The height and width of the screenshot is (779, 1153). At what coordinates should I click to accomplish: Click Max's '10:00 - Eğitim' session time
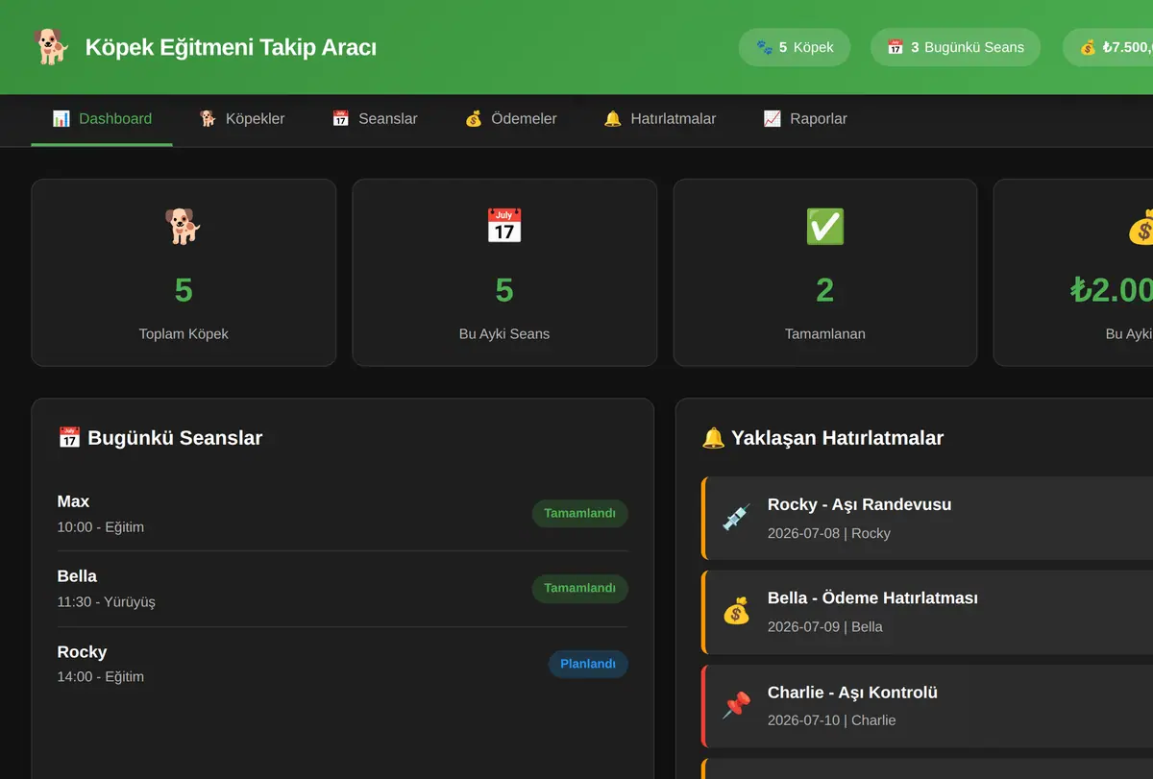pos(101,527)
